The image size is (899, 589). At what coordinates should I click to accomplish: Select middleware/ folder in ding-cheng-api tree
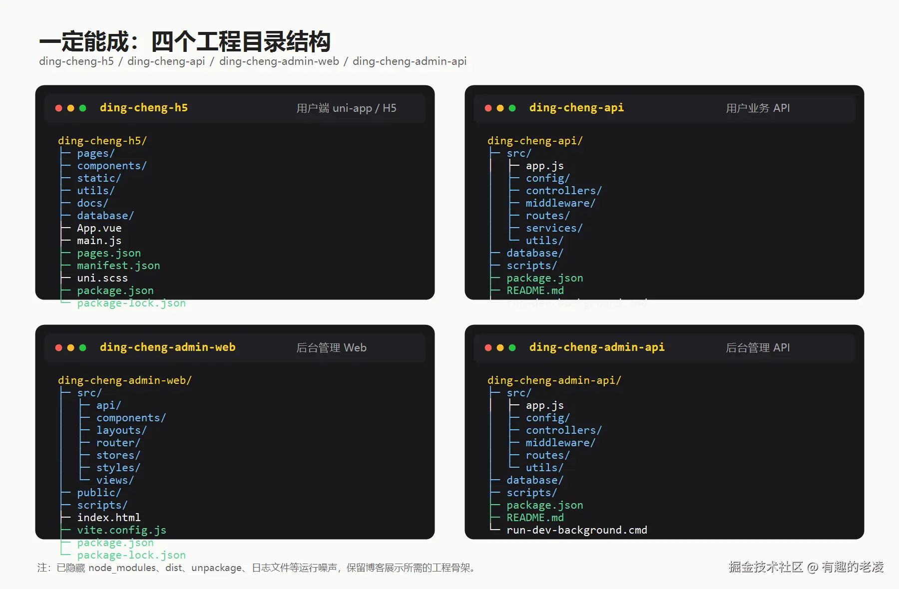click(x=560, y=204)
